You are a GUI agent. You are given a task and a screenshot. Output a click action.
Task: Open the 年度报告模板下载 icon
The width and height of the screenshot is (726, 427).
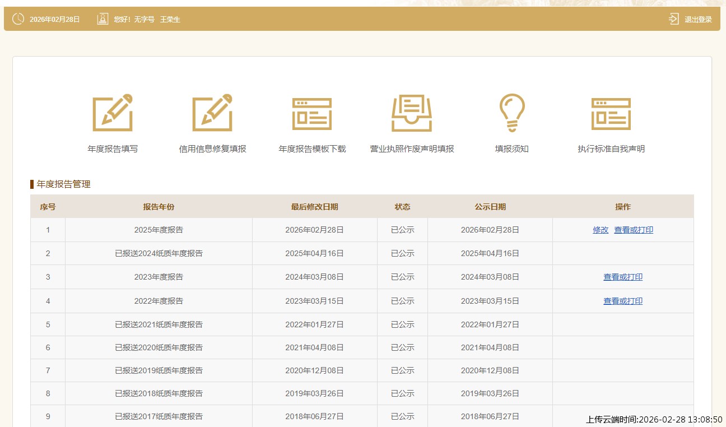click(x=312, y=114)
